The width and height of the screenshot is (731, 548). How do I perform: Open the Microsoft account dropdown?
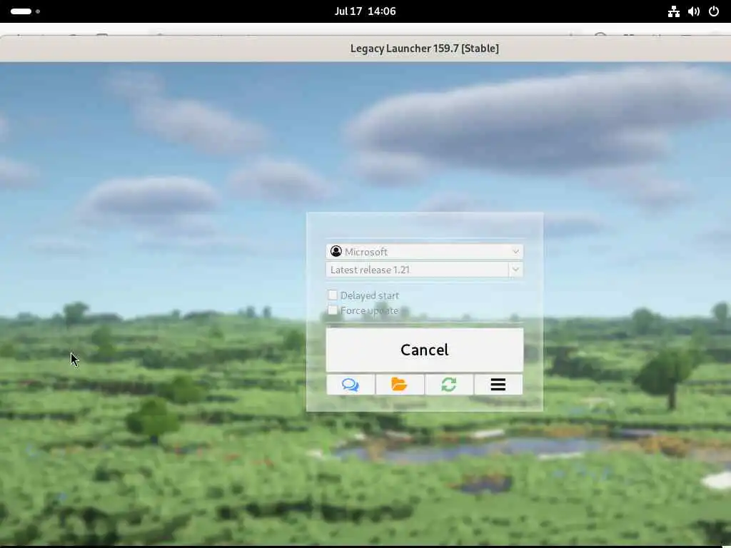(x=424, y=252)
